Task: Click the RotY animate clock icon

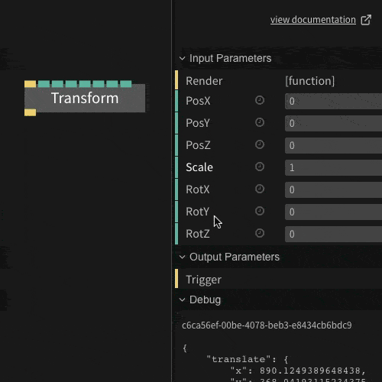Action: click(x=260, y=211)
